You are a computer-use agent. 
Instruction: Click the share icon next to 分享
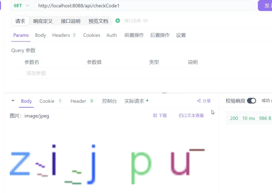[199, 101]
